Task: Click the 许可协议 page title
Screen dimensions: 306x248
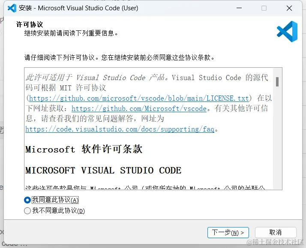Action: pos(30,24)
